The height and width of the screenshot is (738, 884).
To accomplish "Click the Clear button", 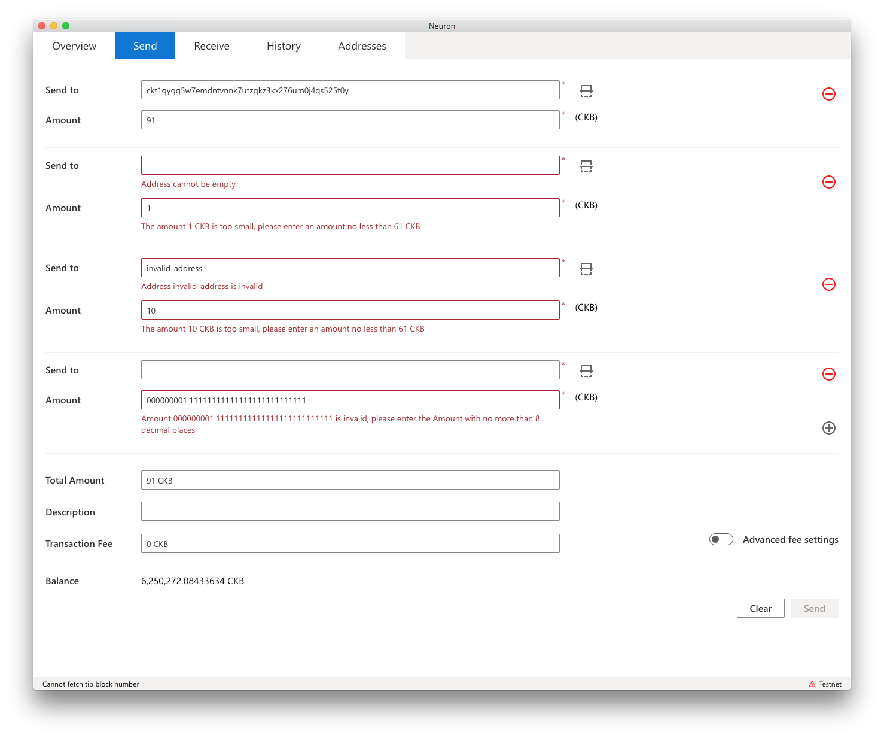I will click(761, 608).
